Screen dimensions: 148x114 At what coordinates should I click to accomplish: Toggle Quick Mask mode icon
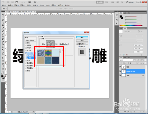[3, 80]
